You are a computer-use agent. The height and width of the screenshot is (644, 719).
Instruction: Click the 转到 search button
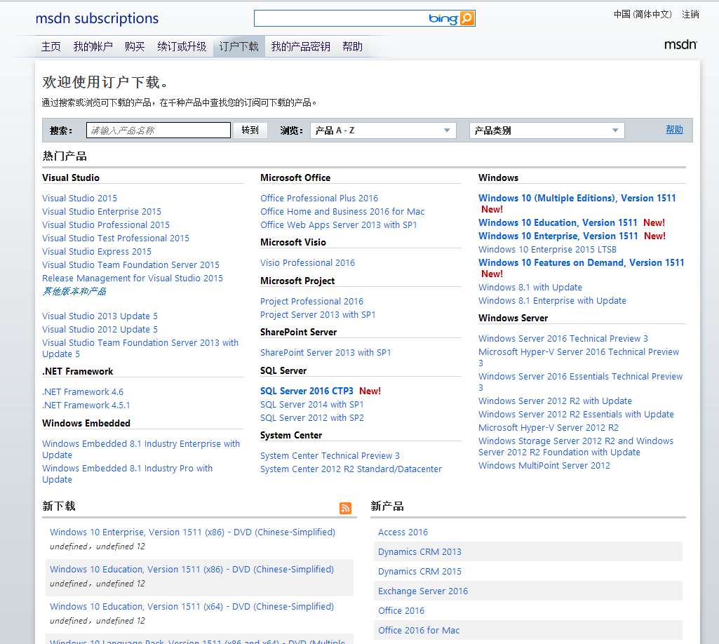250,130
